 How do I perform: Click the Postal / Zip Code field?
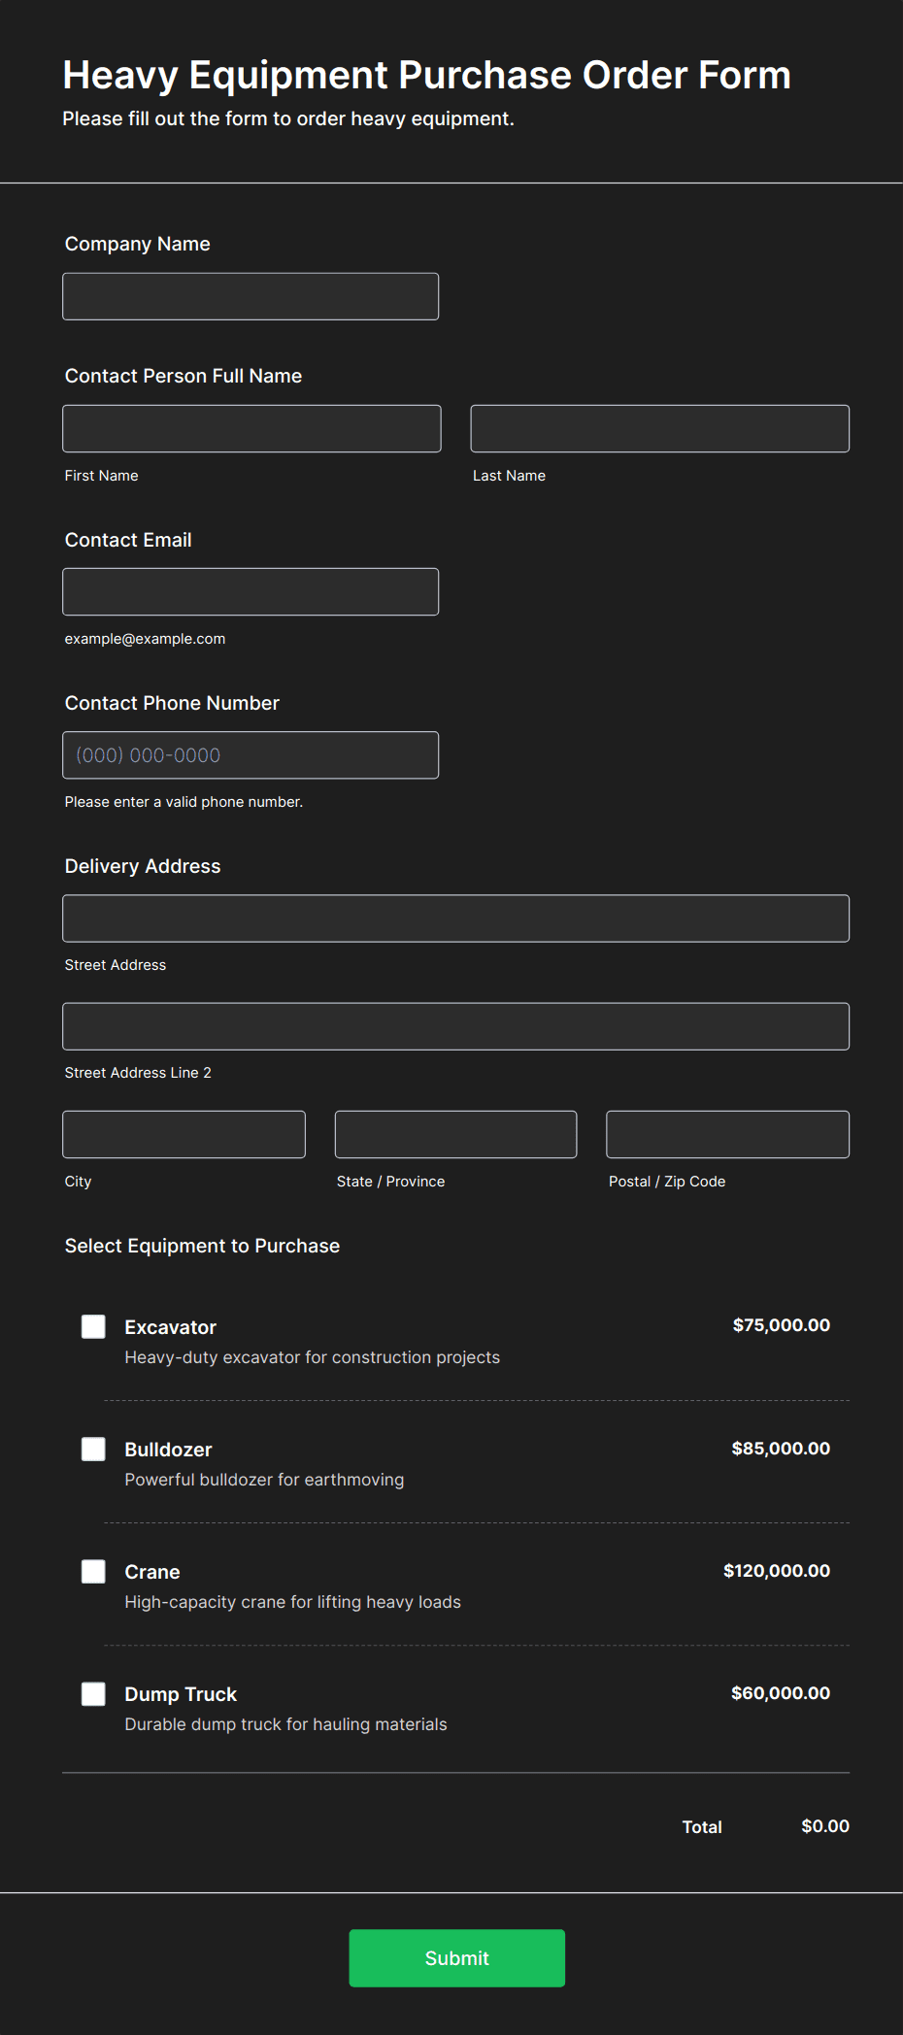[727, 1134]
